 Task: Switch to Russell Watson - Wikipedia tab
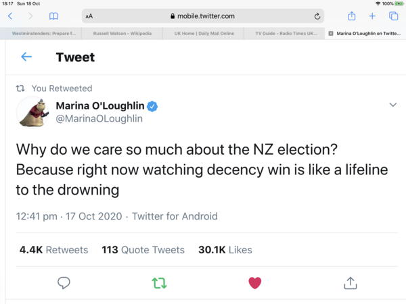(x=122, y=32)
